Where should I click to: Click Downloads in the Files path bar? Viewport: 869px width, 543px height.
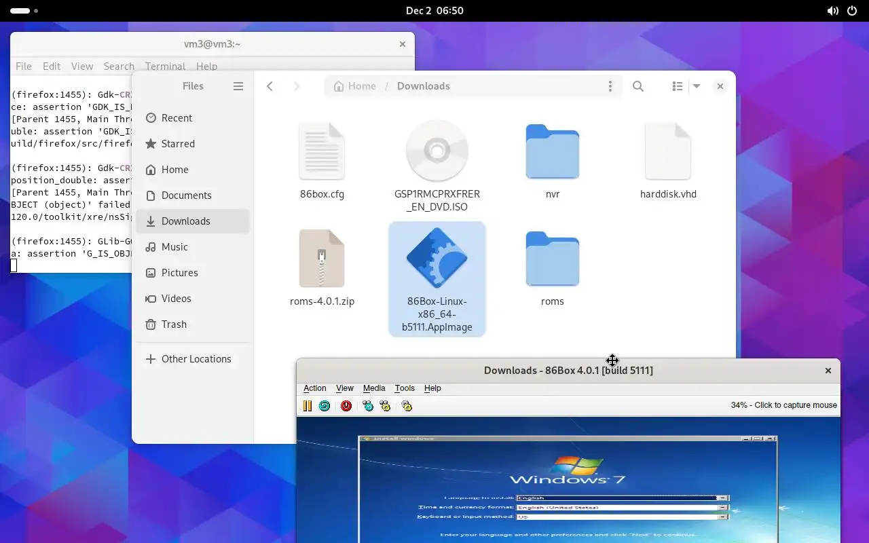pyautogui.click(x=424, y=86)
